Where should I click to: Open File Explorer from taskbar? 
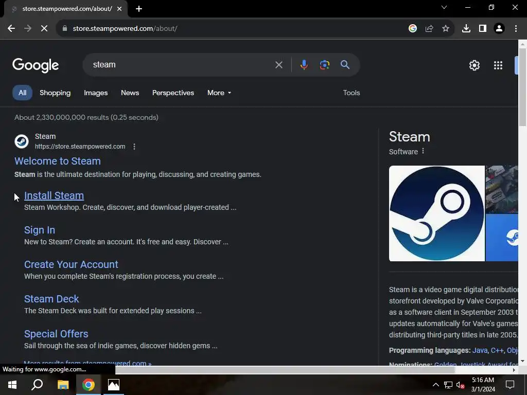pos(63,385)
